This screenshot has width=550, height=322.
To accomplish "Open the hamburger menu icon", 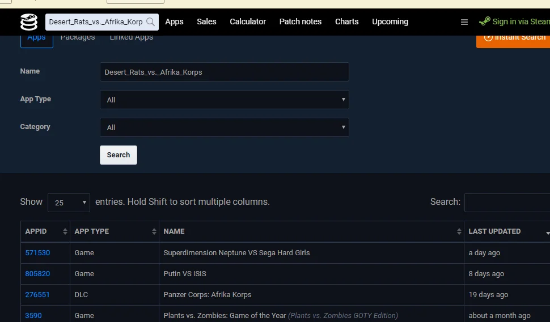I will [x=464, y=22].
